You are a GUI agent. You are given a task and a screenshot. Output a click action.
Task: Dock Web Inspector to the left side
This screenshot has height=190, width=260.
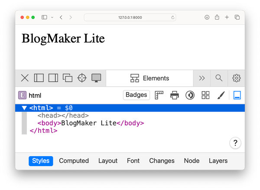(x=39, y=78)
